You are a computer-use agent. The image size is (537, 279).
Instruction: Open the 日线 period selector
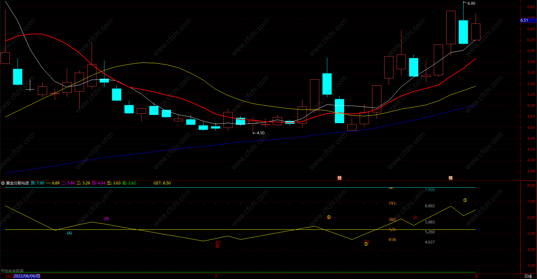528,276
